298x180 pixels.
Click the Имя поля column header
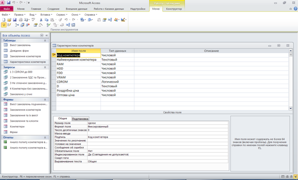(78, 51)
